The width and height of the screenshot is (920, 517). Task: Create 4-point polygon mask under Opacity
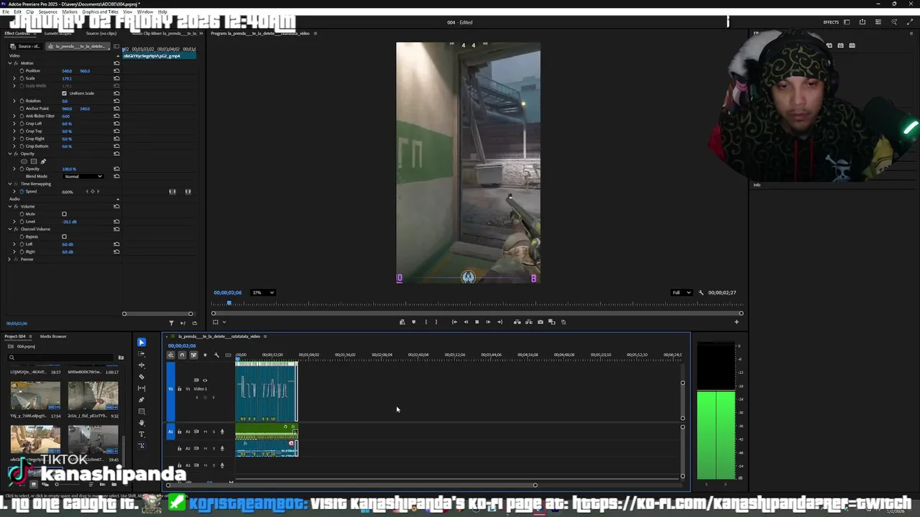click(33, 162)
